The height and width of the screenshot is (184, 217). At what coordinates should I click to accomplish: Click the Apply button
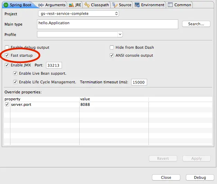click(197, 158)
